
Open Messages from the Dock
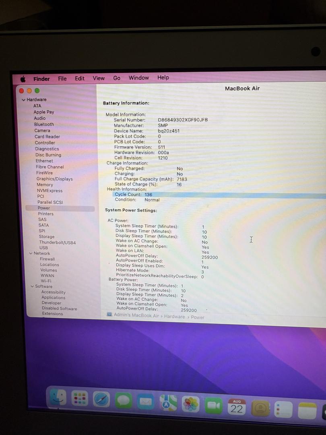click(124, 401)
